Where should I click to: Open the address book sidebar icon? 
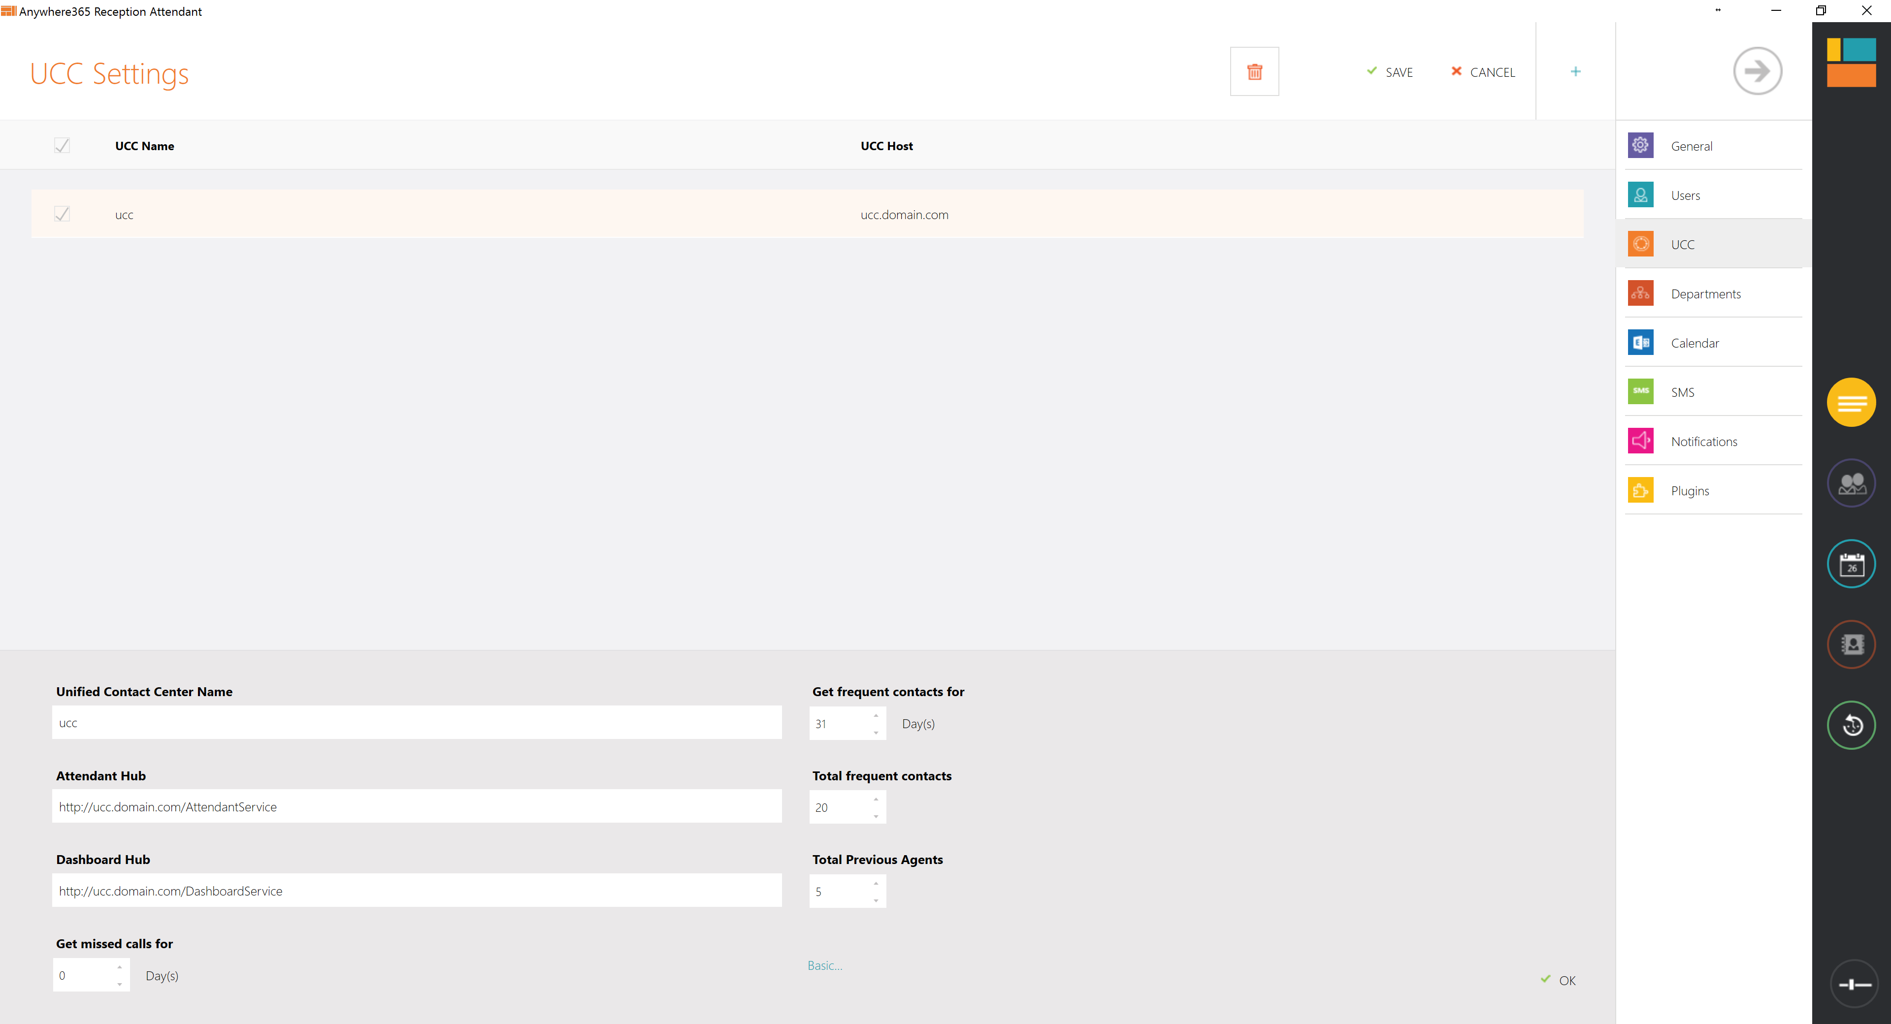coord(1851,644)
